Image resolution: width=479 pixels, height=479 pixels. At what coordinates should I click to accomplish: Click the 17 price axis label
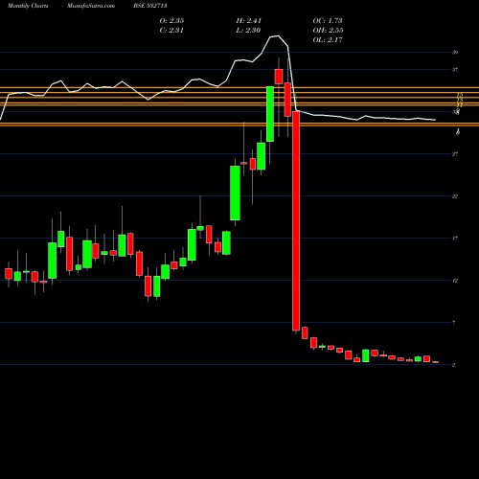coord(455,239)
